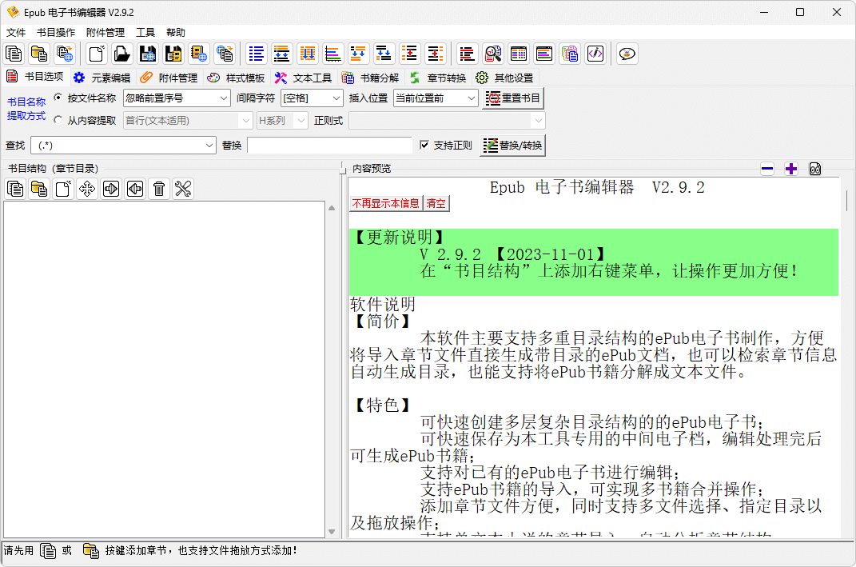Open the 书目操作 menu
Screen dimensions: 856x567
pos(56,33)
